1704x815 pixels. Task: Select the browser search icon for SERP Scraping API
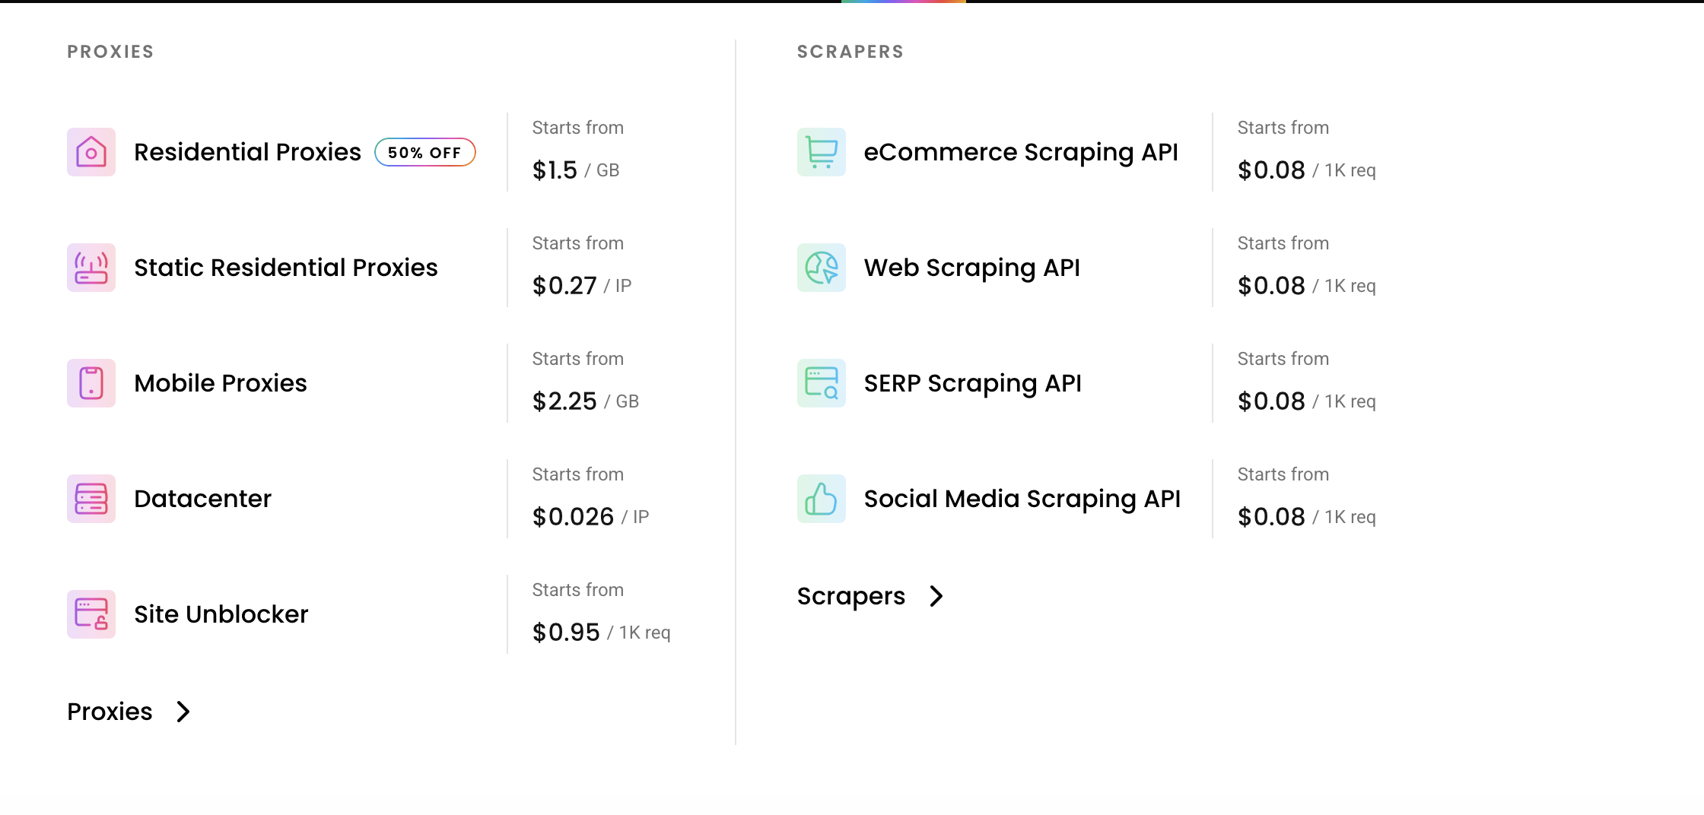[x=821, y=383]
